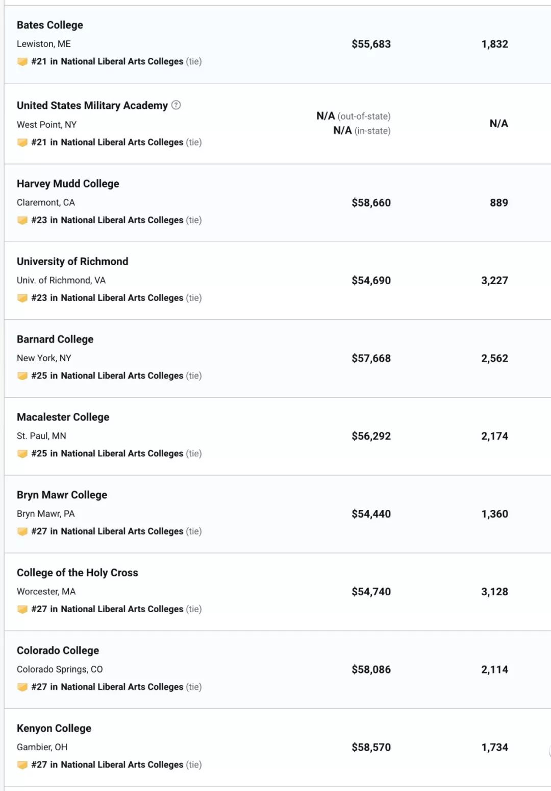The height and width of the screenshot is (791, 551).
Task: Click Colorado College's #27 National Liberal Arts ranking
Action: click(x=107, y=687)
